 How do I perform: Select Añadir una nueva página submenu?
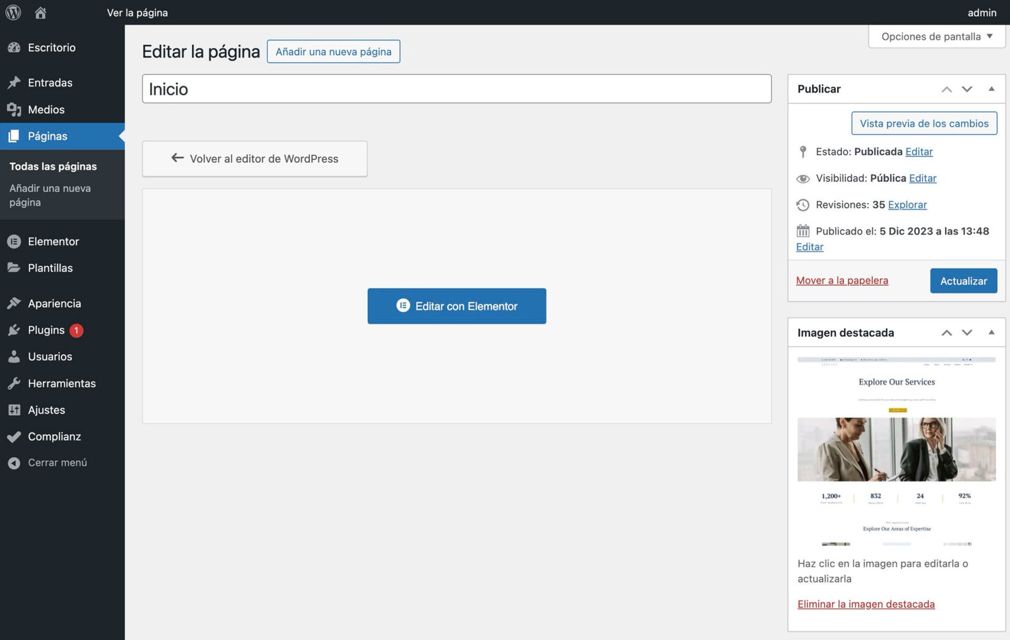[x=50, y=195]
